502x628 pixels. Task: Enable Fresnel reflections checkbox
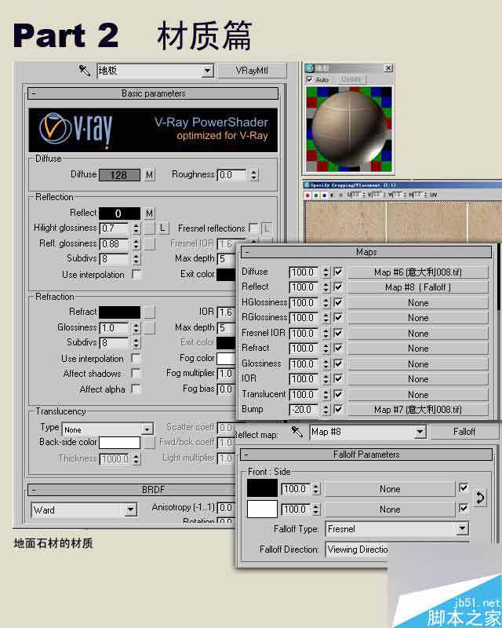tap(253, 228)
